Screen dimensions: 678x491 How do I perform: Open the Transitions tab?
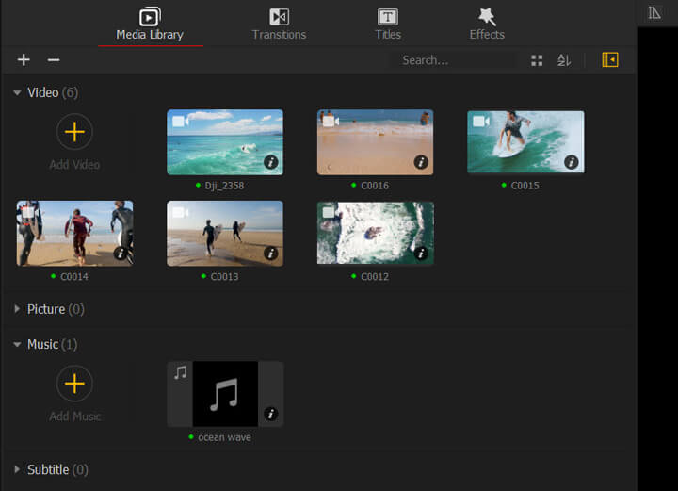pyautogui.click(x=279, y=25)
